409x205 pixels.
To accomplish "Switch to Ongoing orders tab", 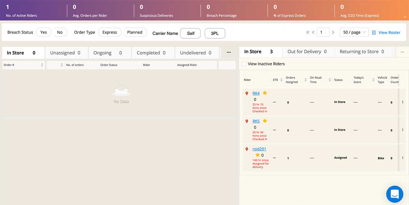I will [110, 53].
